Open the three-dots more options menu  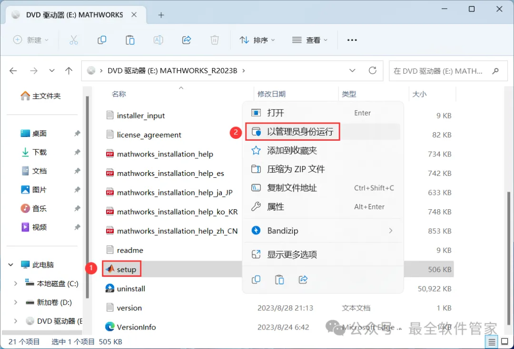click(x=352, y=40)
